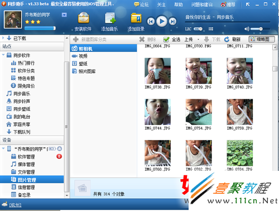
Task: Select 图片管理 under device
Action: coord(32,180)
